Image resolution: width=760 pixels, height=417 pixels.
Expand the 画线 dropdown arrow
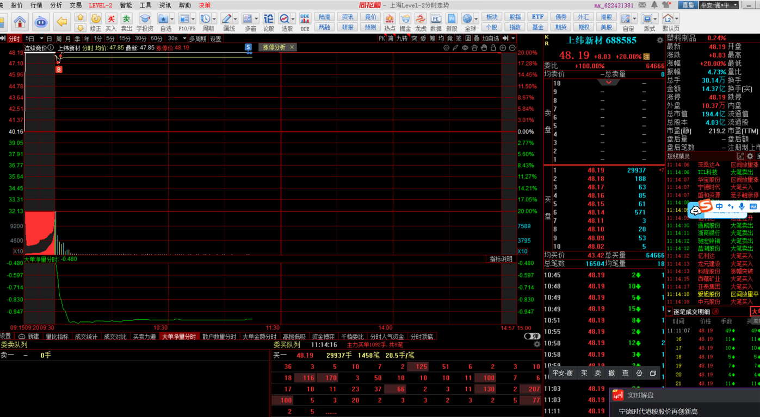pos(236,19)
